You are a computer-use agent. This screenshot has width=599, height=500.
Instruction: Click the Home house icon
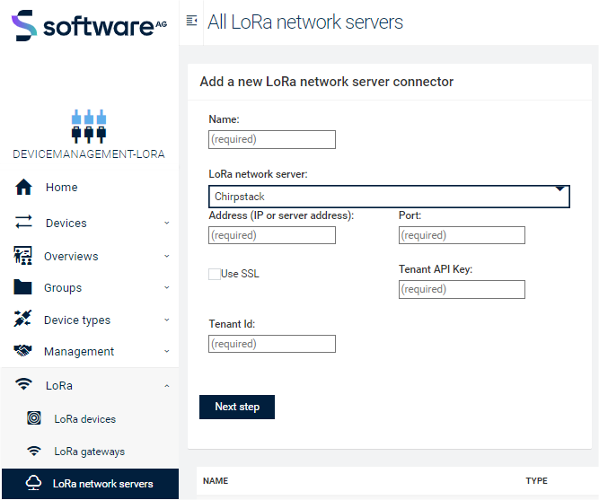[x=24, y=188]
